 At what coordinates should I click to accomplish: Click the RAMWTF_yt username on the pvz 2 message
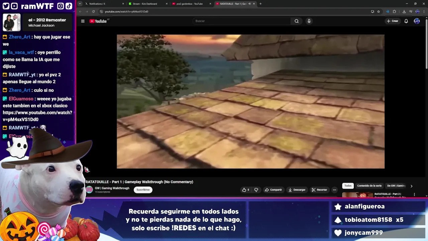(22, 75)
